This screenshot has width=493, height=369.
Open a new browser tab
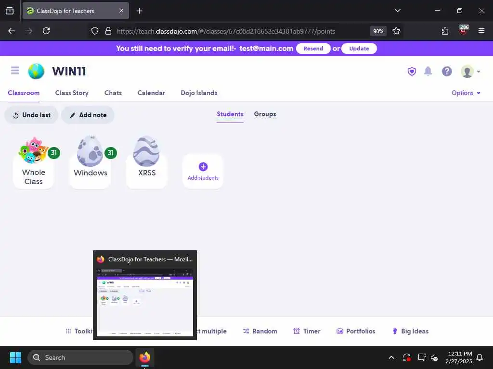[139, 11]
